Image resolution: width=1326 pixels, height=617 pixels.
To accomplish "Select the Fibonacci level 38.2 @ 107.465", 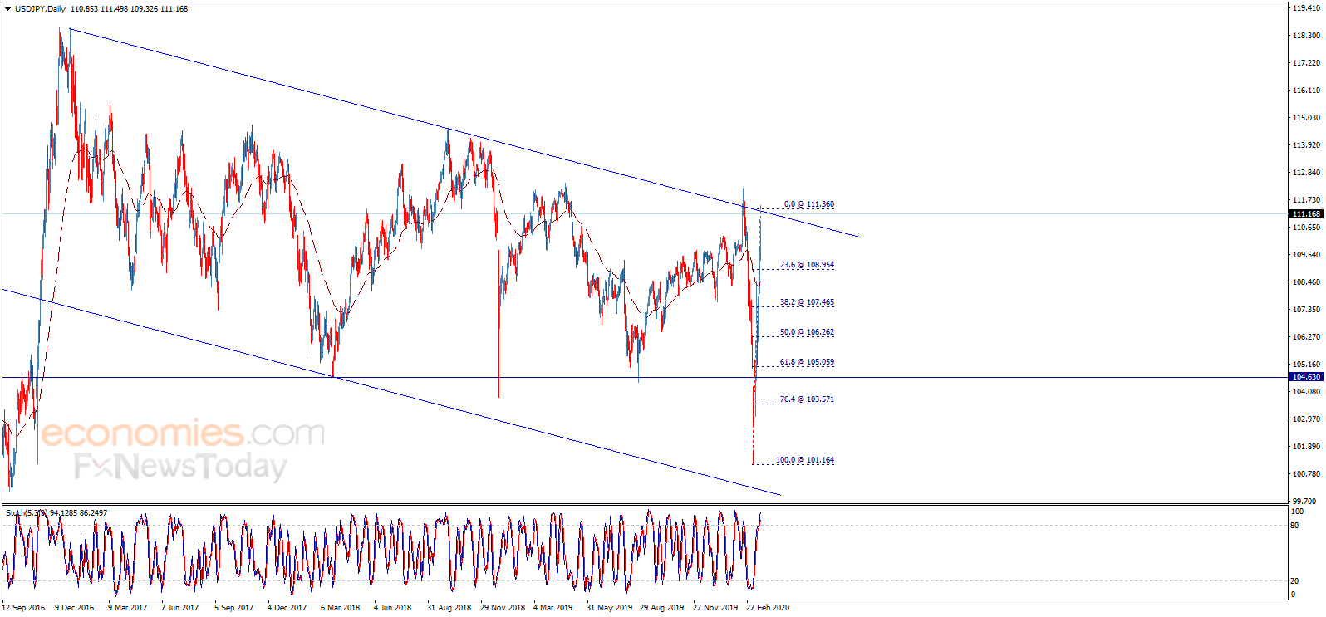I will tap(807, 302).
